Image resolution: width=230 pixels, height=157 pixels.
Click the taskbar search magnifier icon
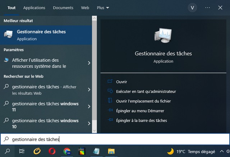pyautogui.click(x=7, y=151)
